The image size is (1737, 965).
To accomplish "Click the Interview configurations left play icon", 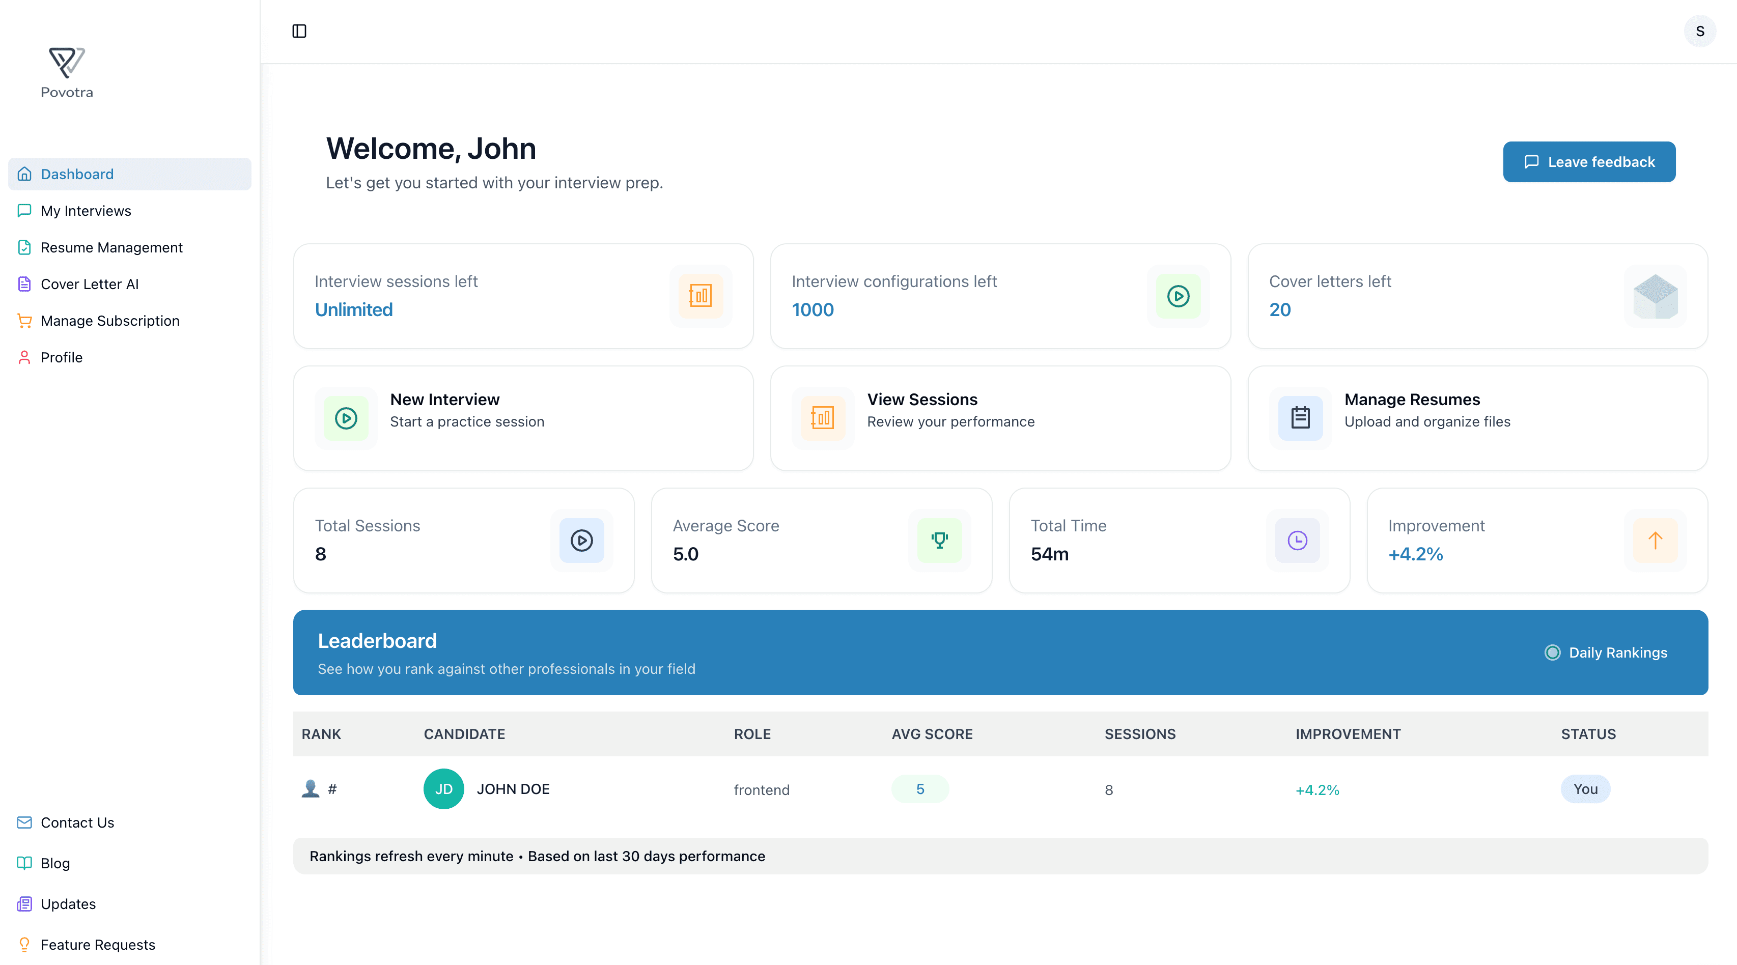I will 1178,296.
